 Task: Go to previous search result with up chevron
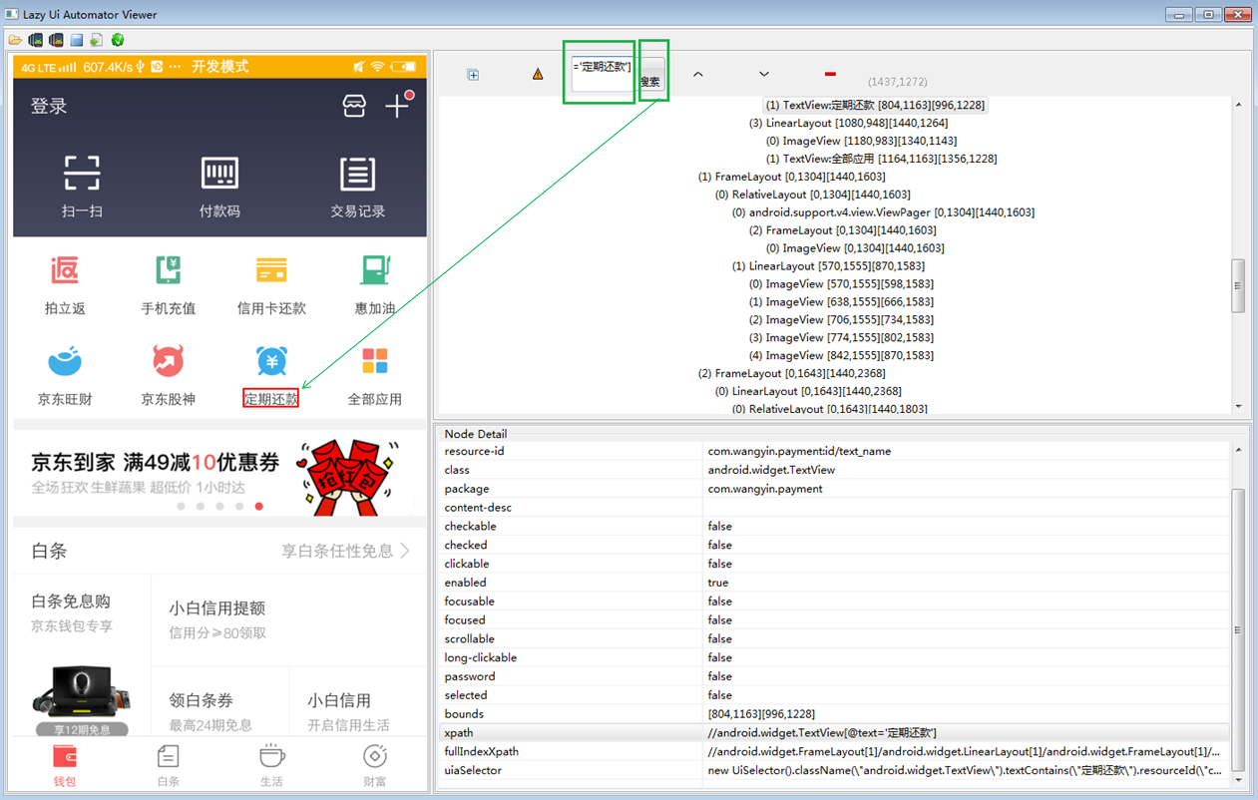click(x=697, y=74)
